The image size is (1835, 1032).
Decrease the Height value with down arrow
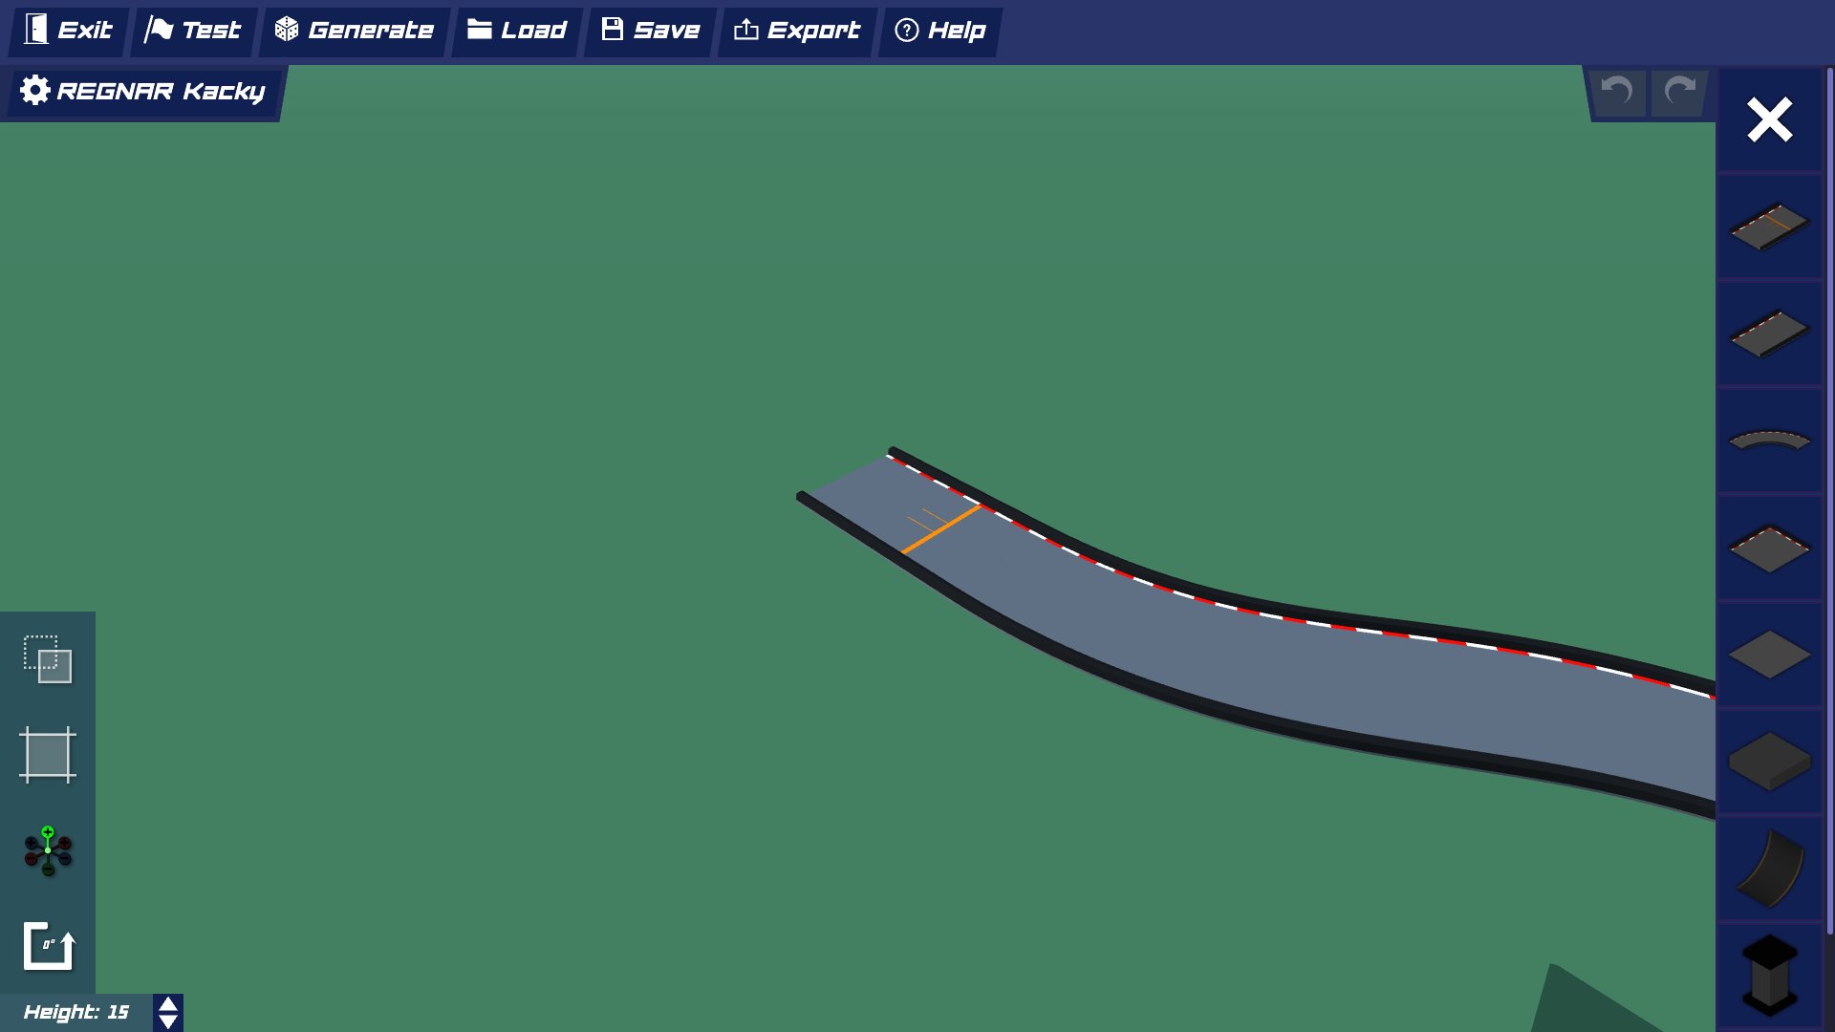pos(168,1021)
